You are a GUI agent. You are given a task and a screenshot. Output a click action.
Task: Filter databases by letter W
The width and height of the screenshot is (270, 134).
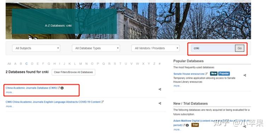137,64
